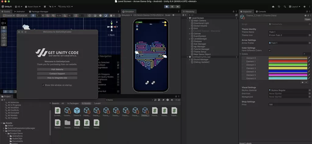This screenshot has width=312, height=144.
Task: Open object picker for Arrow Prefab field
Action: (310, 43)
